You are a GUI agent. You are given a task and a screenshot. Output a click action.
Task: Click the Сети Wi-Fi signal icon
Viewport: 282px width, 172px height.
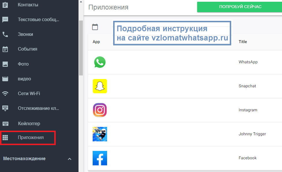[5, 93]
